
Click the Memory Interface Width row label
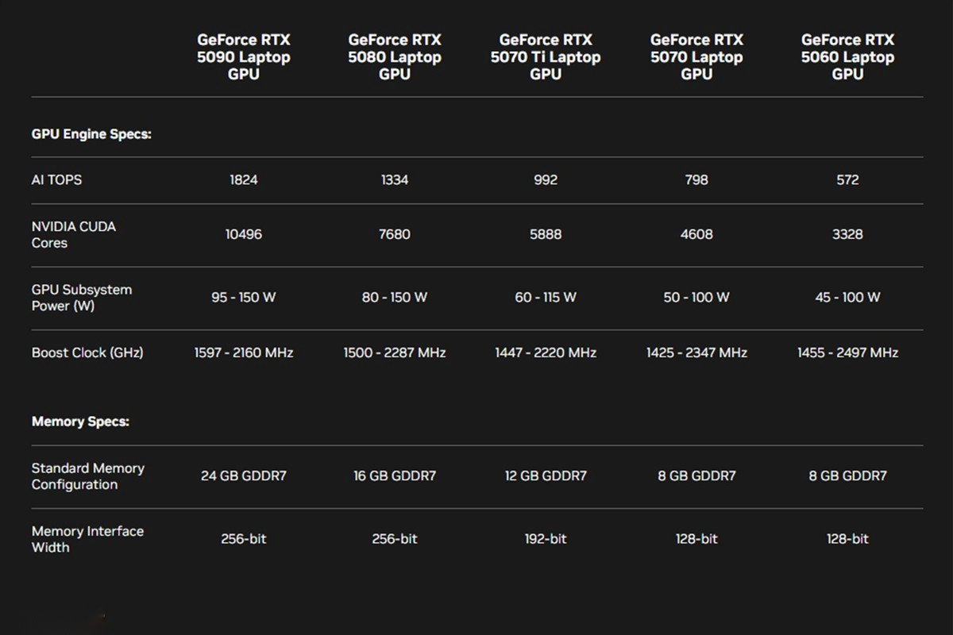coord(87,539)
